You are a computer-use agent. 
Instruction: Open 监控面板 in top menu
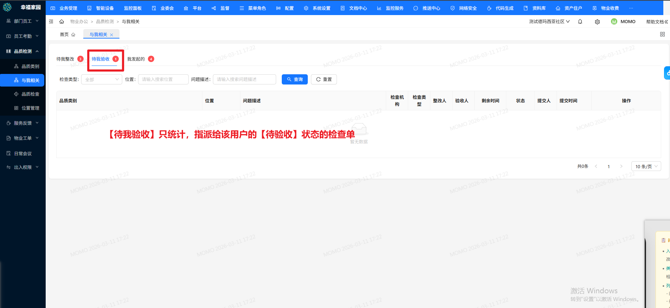click(133, 8)
